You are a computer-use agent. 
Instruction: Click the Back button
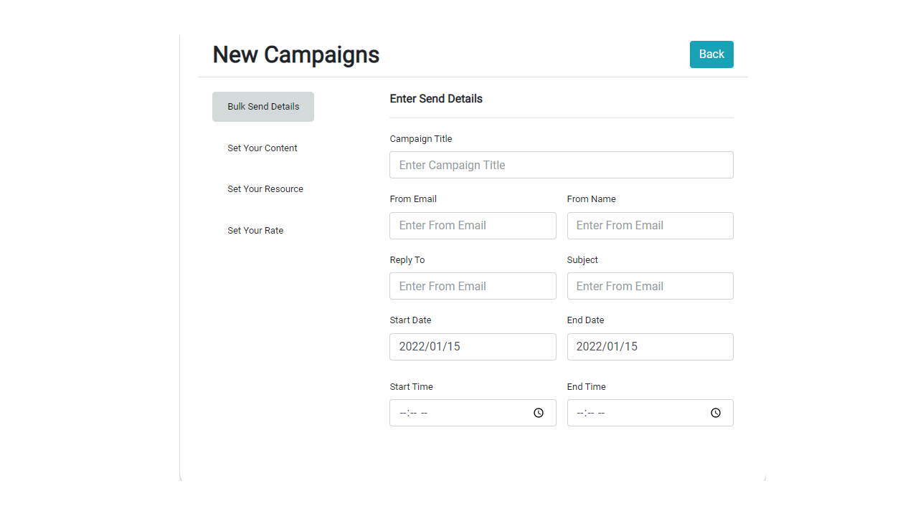[x=711, y=54]
